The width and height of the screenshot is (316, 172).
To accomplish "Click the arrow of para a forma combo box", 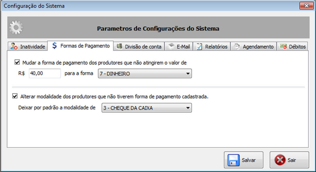I will click(x=188, y=74).
